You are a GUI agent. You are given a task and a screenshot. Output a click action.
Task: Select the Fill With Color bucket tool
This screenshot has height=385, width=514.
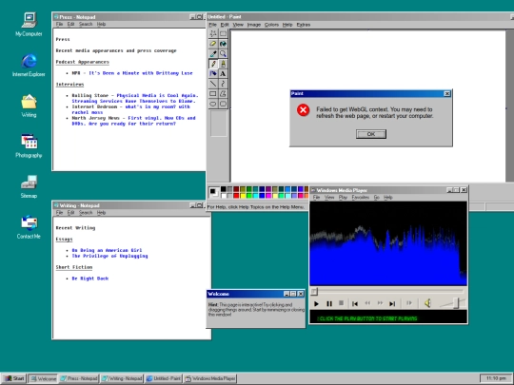224,44
